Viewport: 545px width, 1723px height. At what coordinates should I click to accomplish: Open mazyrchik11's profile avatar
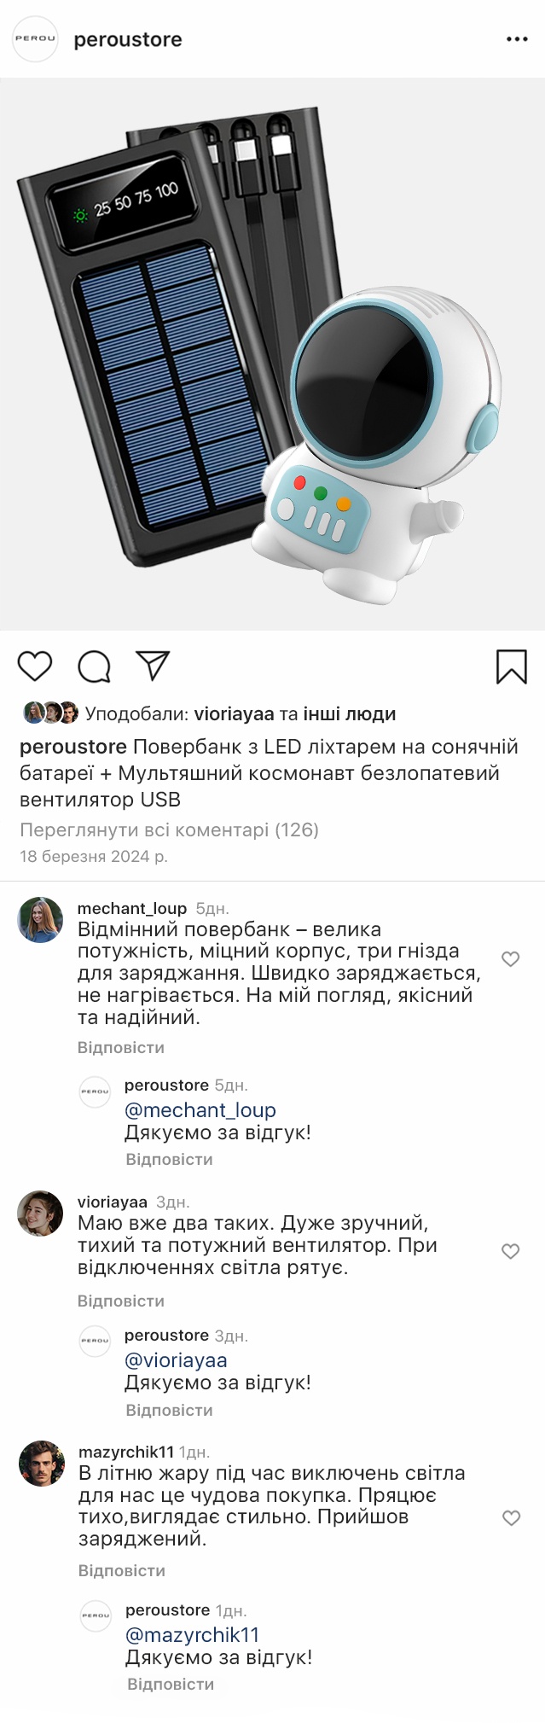[41, 1464]
